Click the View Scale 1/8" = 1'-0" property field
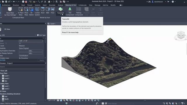Viewport: 187px width, 105px height. 31,41
